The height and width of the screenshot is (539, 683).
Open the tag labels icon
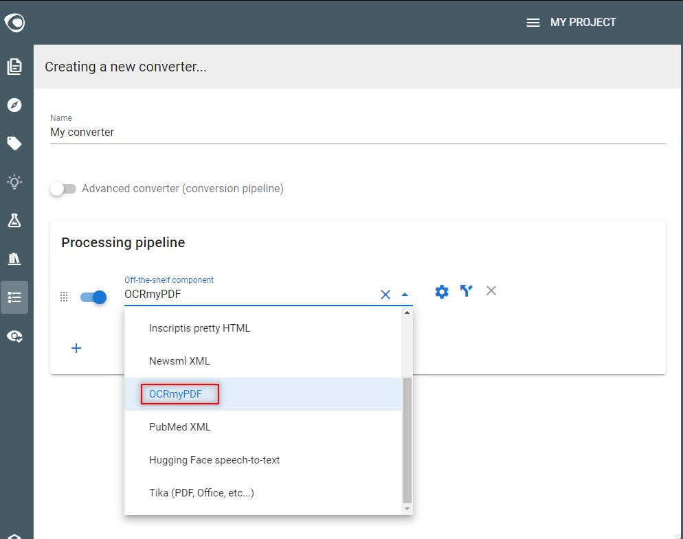[14, 144]
